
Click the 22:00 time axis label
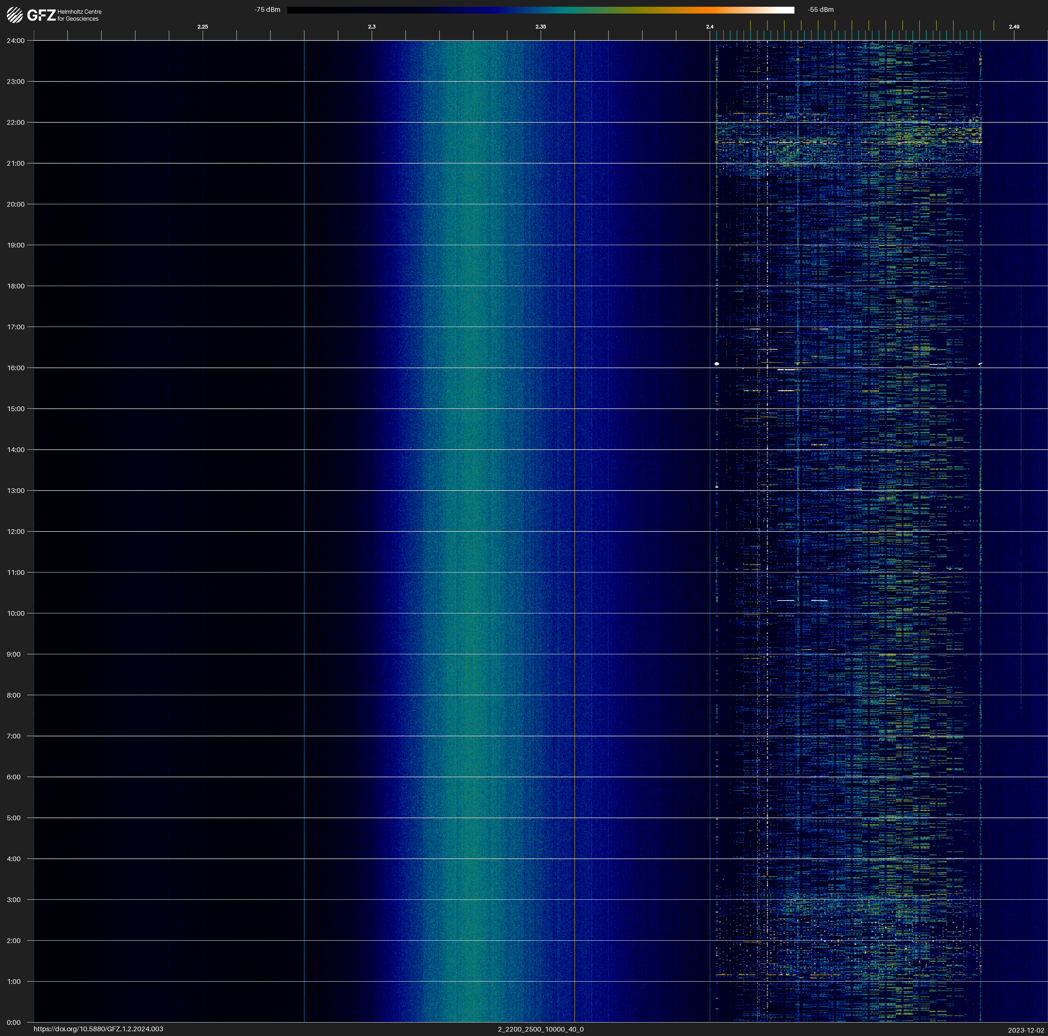pos(16,123)
